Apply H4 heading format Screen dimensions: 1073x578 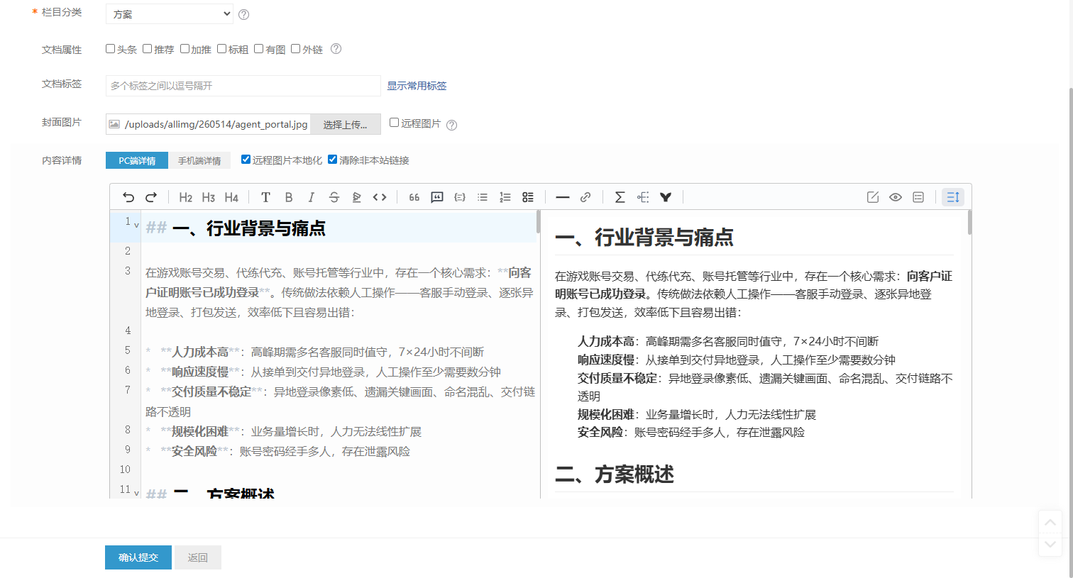(x=231, y=197)
